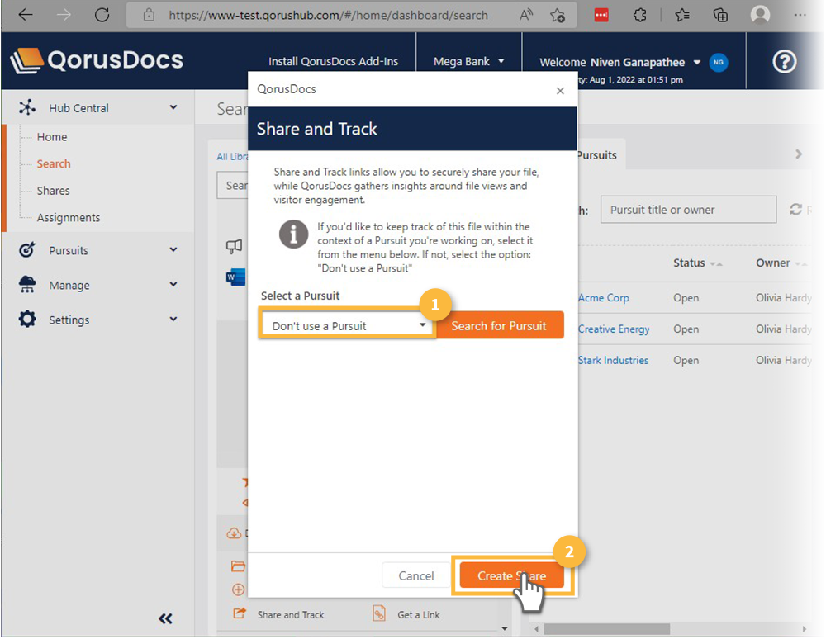Image resolution: width=826 pixels, height=639 pixels.
Task: Click the browser refresh icon
Action: point(102,15)
